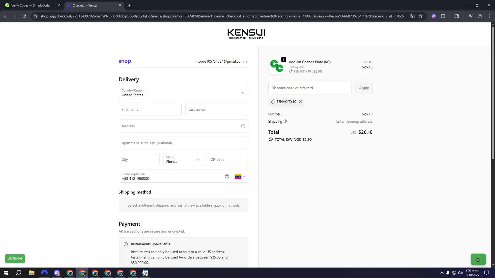Expand the Country/Region dropdown
This screenshot has width=495, height=278.
(x=183, y=93)
